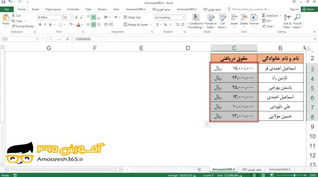Switch to Page Layout view in status bar

(263, 175)
